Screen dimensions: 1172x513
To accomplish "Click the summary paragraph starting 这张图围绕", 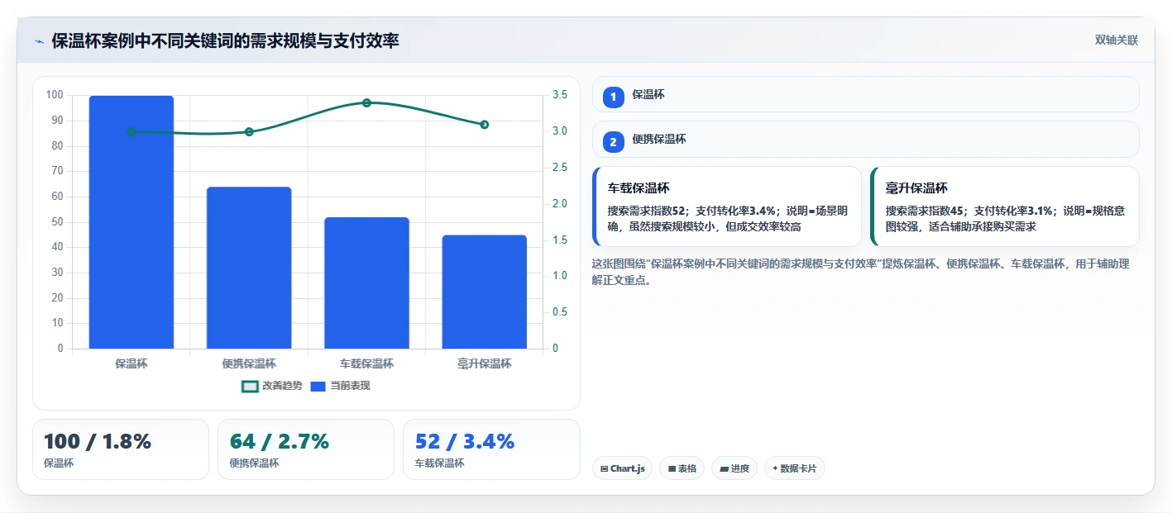I will click(861, 273).
